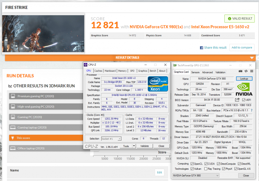Click the GPU-Z refresh icon

click(246, 72)
